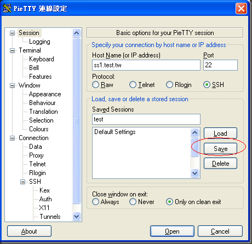Select Default Settings in sessions list
252x244 pixels.
tap(115, 132)
